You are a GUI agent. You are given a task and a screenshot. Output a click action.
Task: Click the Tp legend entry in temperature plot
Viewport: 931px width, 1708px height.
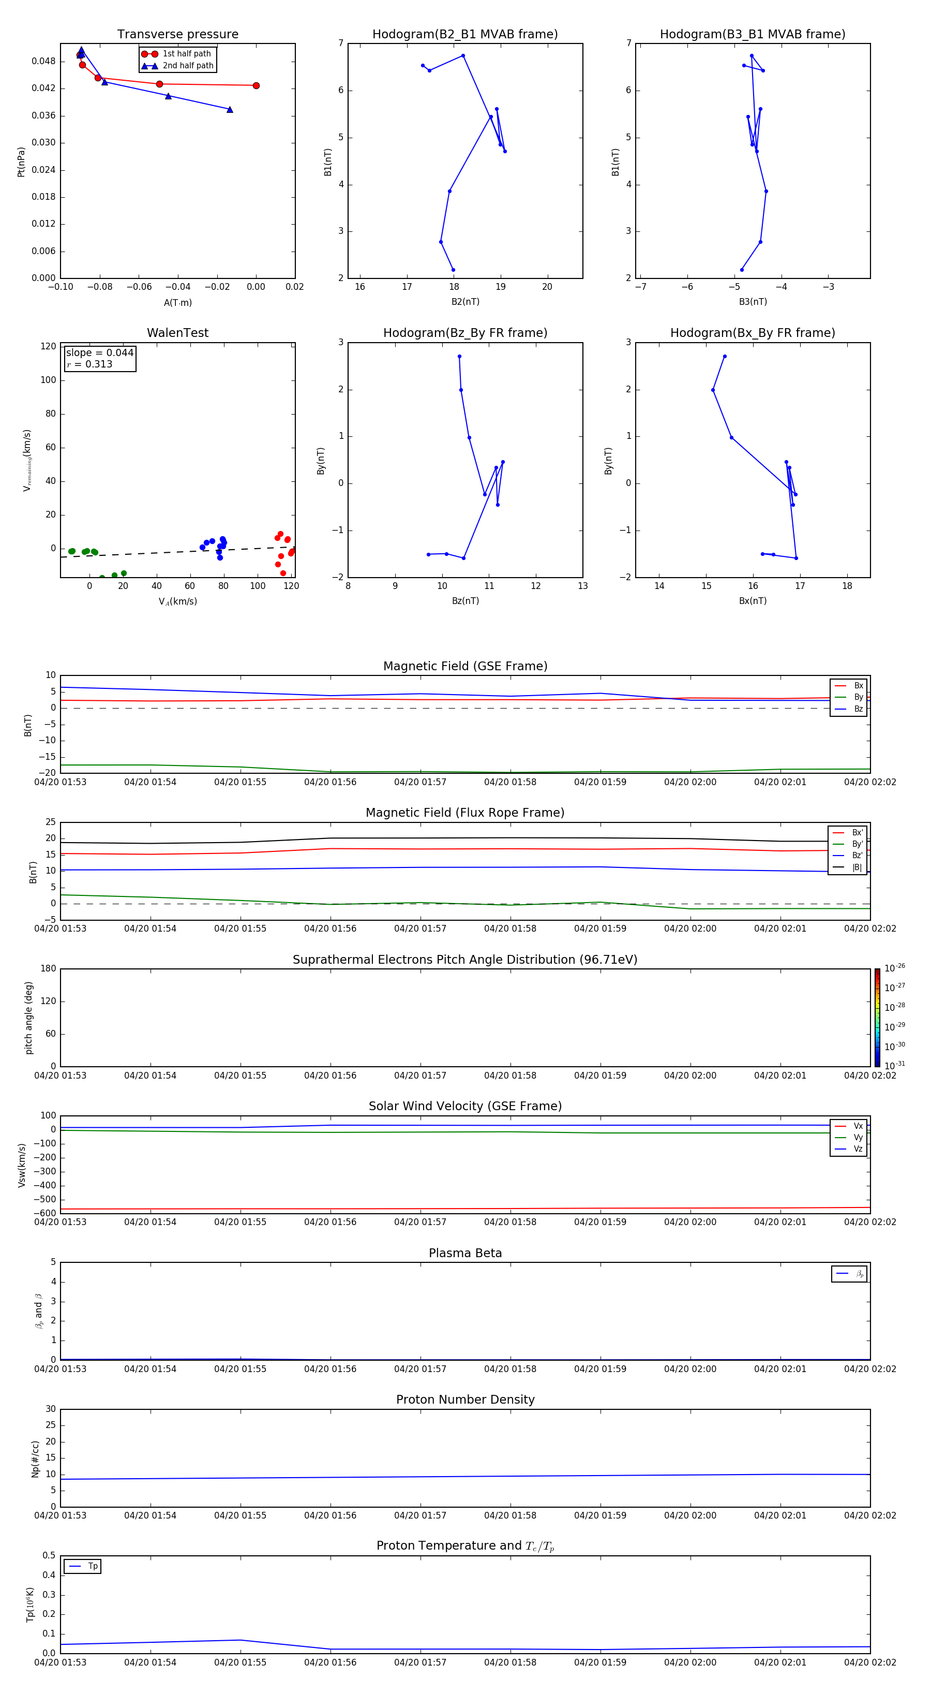(83, 1566)
